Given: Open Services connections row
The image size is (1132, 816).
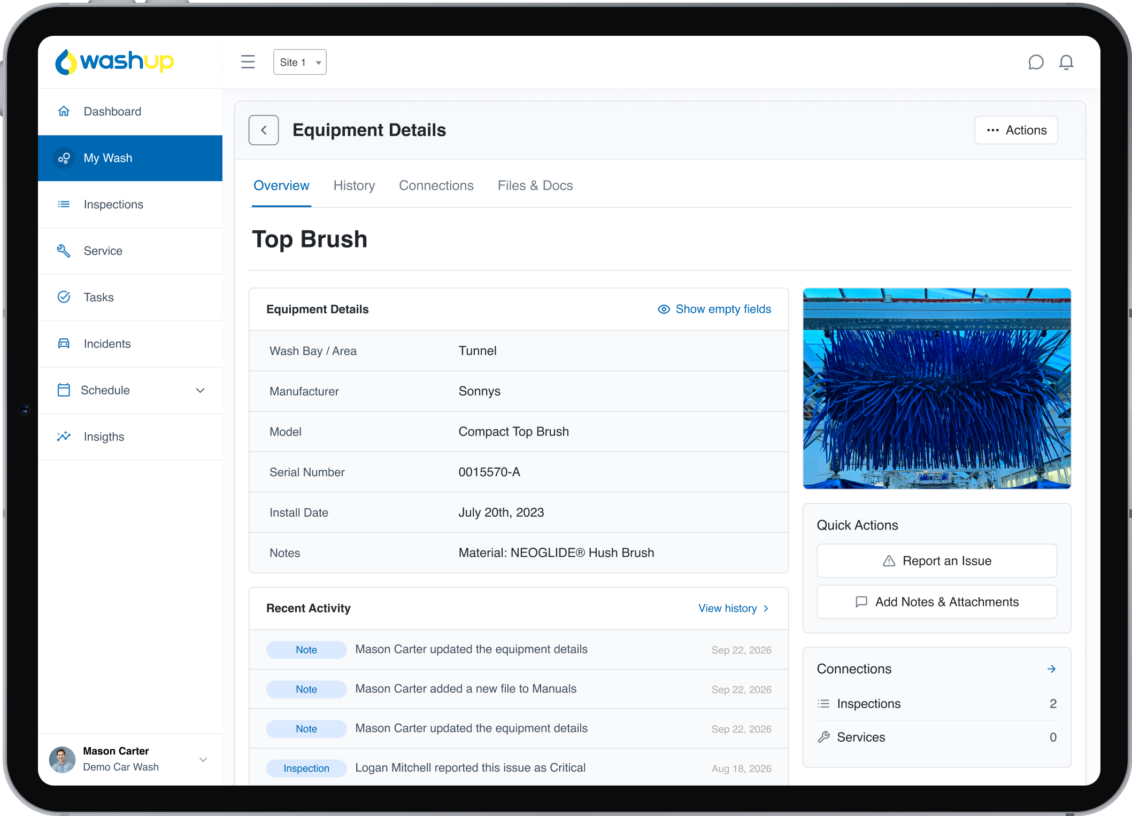Looking at the screenshot, I should pyautogui.click(x=937, y=737).
